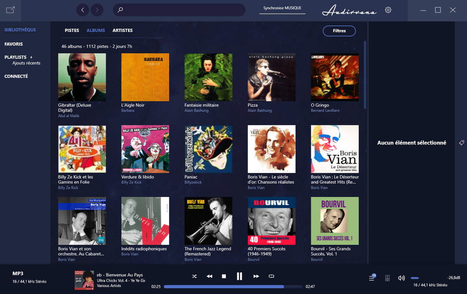
Task: Skip to the previous track
Action: pos(209,276)
